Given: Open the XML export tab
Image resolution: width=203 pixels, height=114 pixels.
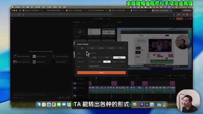Looking at the screenshot, I should click(121, 48).
